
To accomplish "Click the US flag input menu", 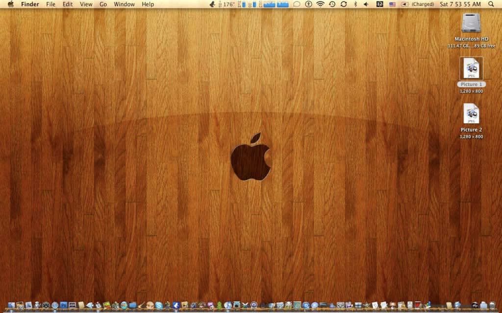I will (x=392, y=4).
